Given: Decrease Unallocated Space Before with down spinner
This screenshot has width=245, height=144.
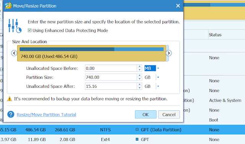Looking at the screenshot, I should (x=139, y=70).
